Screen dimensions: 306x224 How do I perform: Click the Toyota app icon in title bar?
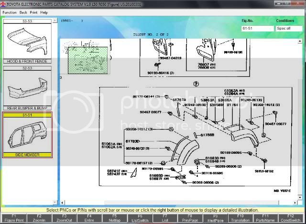[3, 4]
